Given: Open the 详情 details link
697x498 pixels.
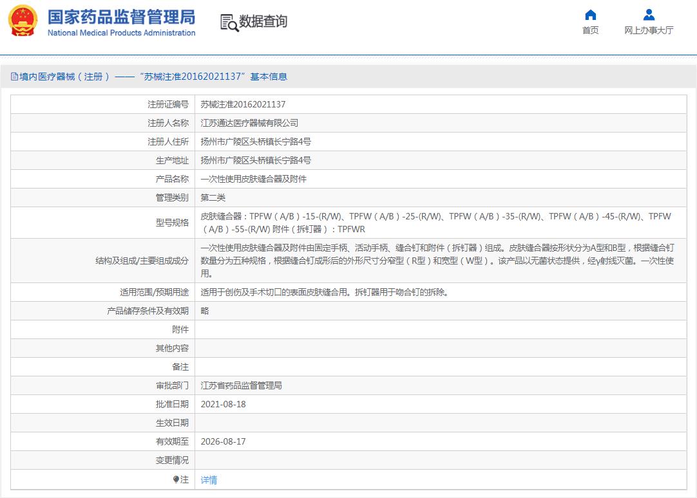Looking at the screenshot, I should [x=209, y=480].
